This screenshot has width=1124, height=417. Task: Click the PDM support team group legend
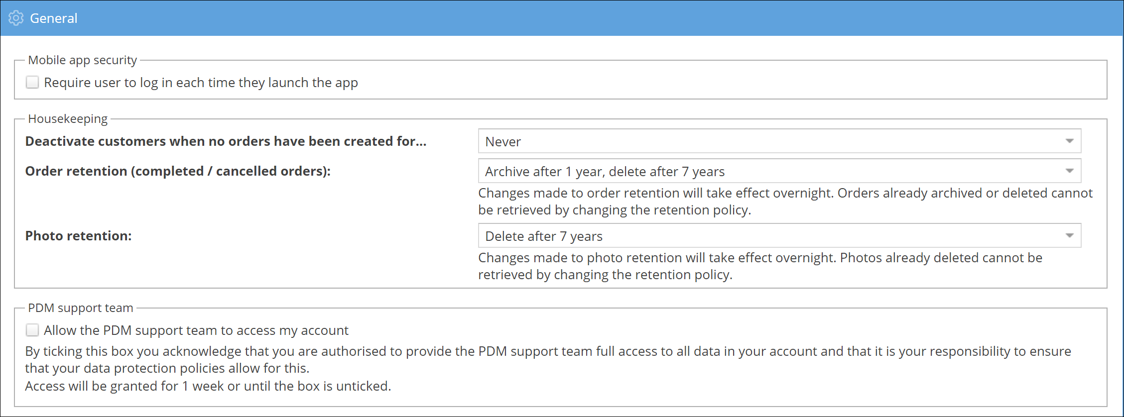81,308
